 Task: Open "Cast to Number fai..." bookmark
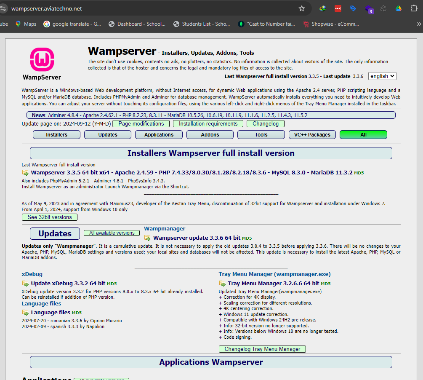(x=266, y=24)
